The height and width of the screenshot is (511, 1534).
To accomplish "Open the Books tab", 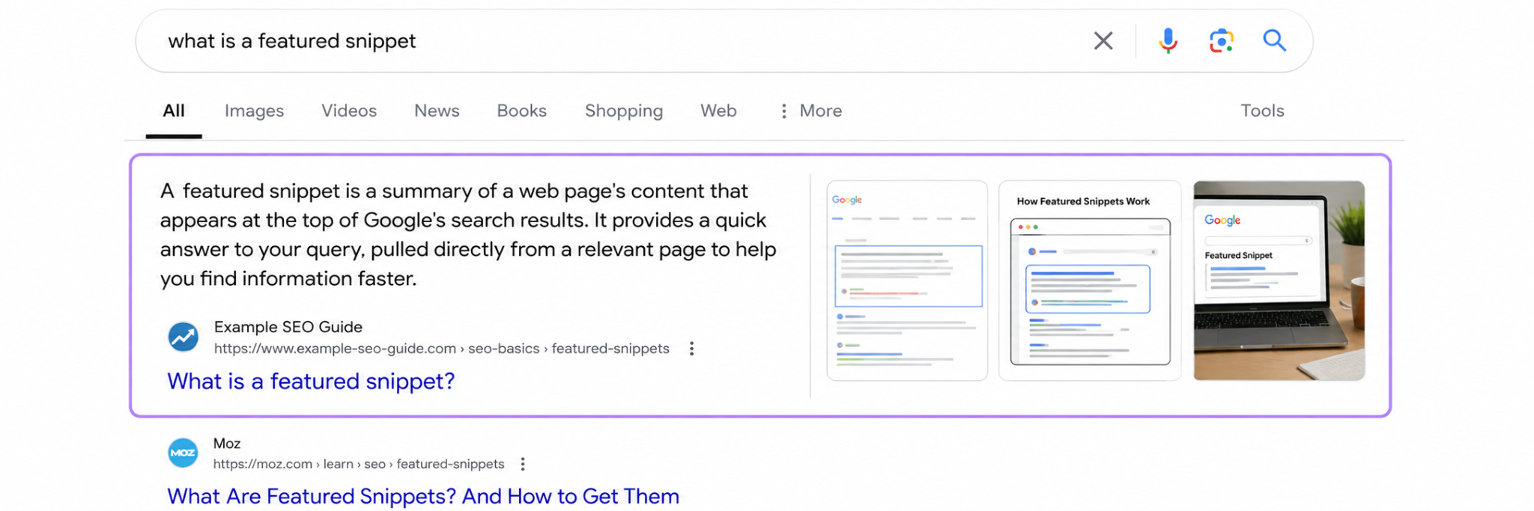I will pos(521,111).
